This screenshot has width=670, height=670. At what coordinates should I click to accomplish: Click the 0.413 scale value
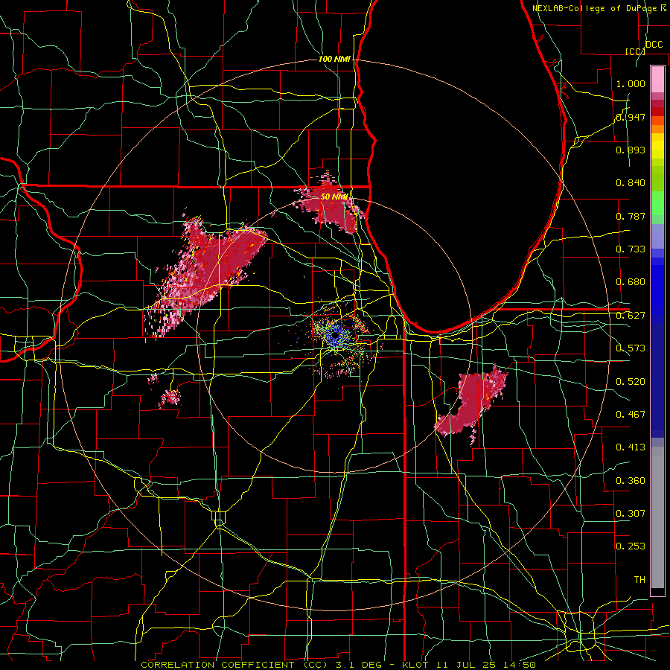tap(631, 447)
